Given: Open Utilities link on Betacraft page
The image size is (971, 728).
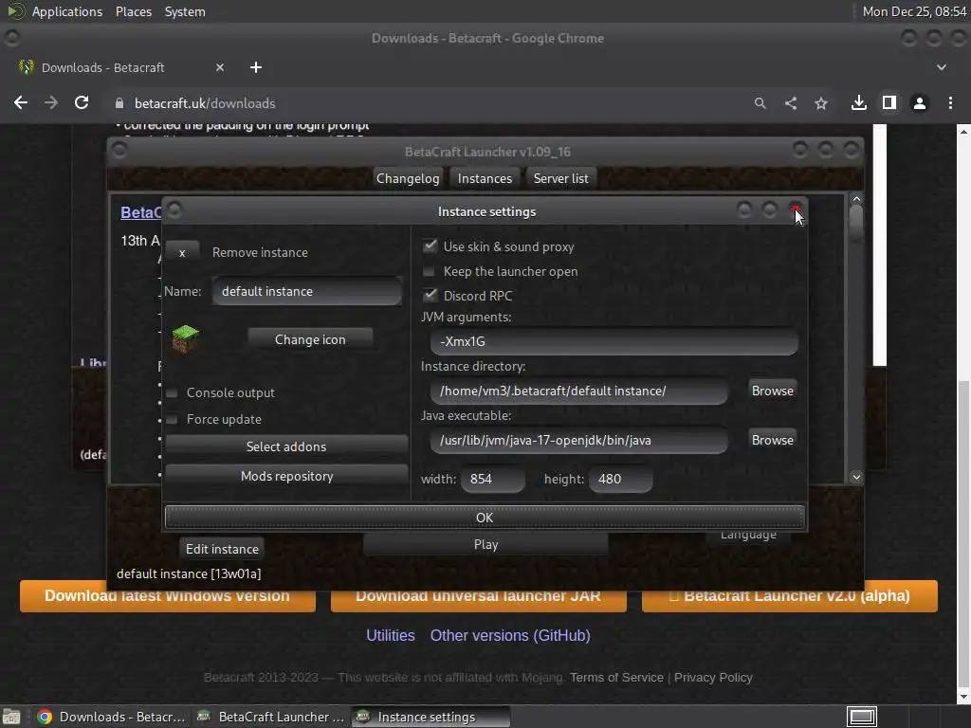Looking at the screenshot, I should click(390, 635).
